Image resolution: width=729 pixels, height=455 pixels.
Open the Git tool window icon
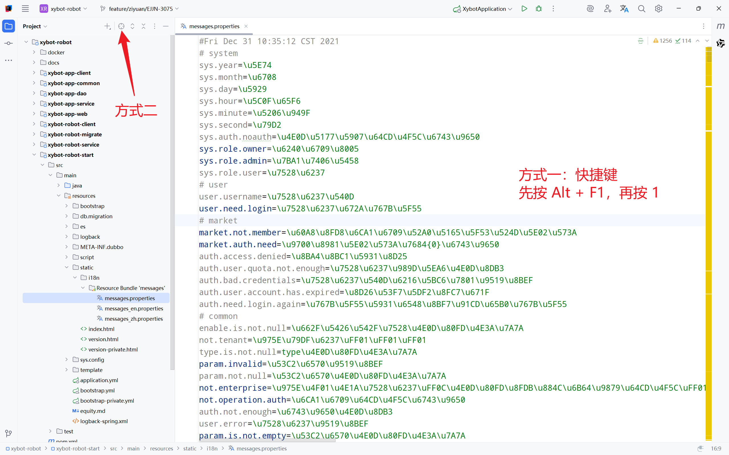tap(9, 433)
